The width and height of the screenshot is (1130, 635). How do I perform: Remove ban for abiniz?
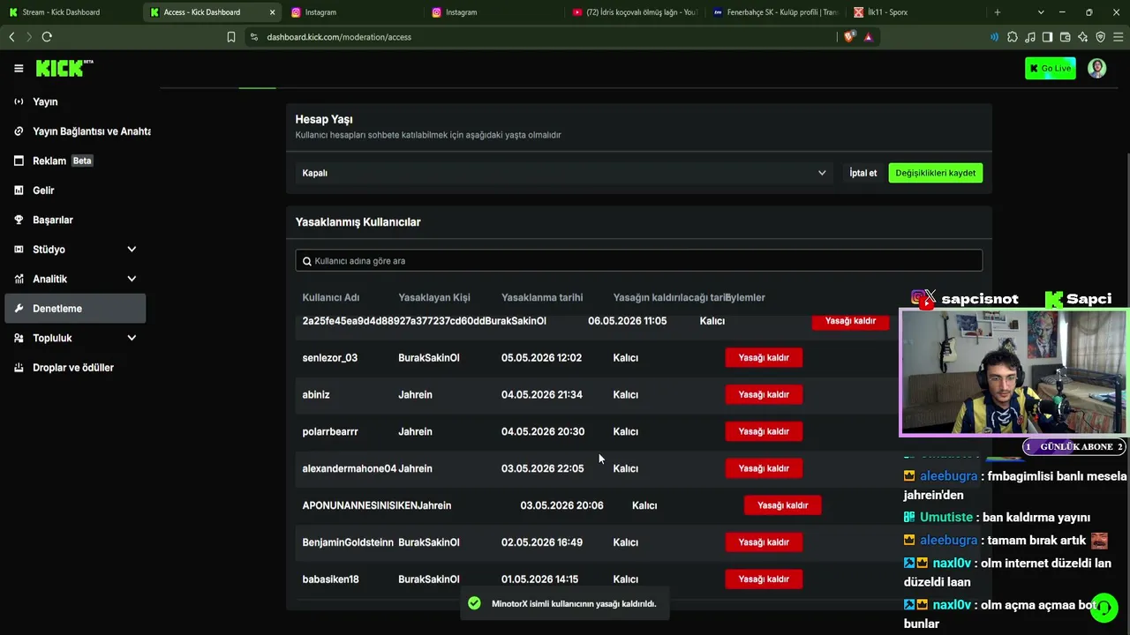[x=764, y=394]
